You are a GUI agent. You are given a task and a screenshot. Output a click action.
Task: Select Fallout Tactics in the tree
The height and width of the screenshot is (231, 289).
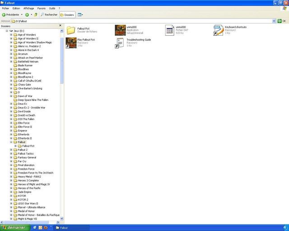[x=26, y=154]
